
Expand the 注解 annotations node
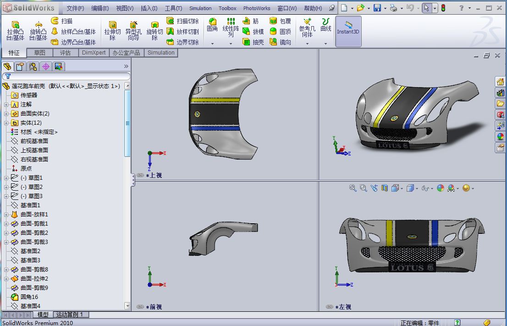coord(6,105)
